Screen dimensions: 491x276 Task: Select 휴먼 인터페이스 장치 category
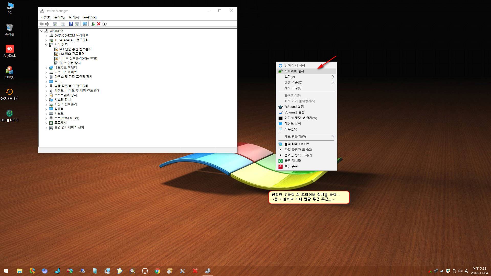(69, 128)
